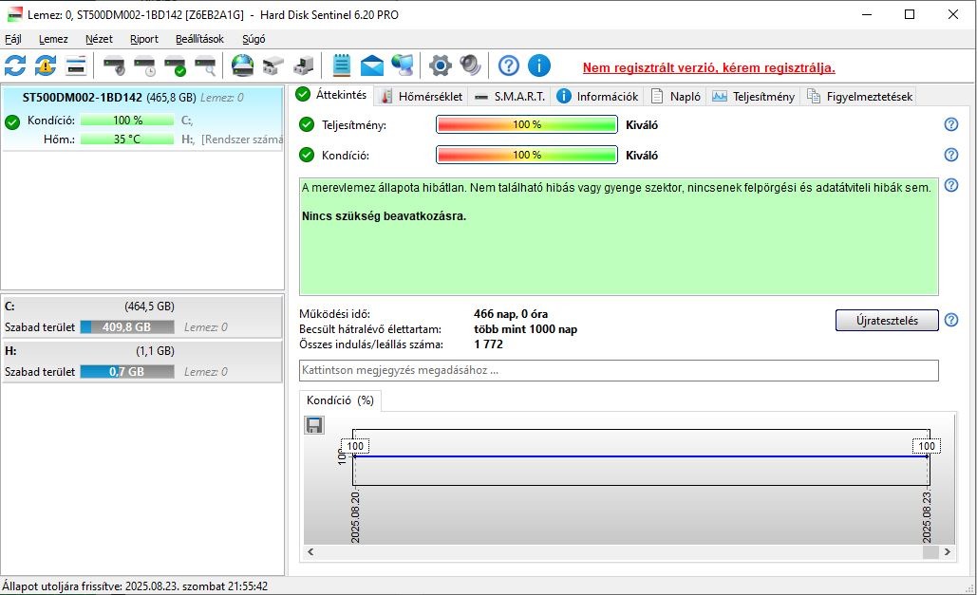Click the disk panel view toolbar icon
Screen dimensions: 977x595
76,65
